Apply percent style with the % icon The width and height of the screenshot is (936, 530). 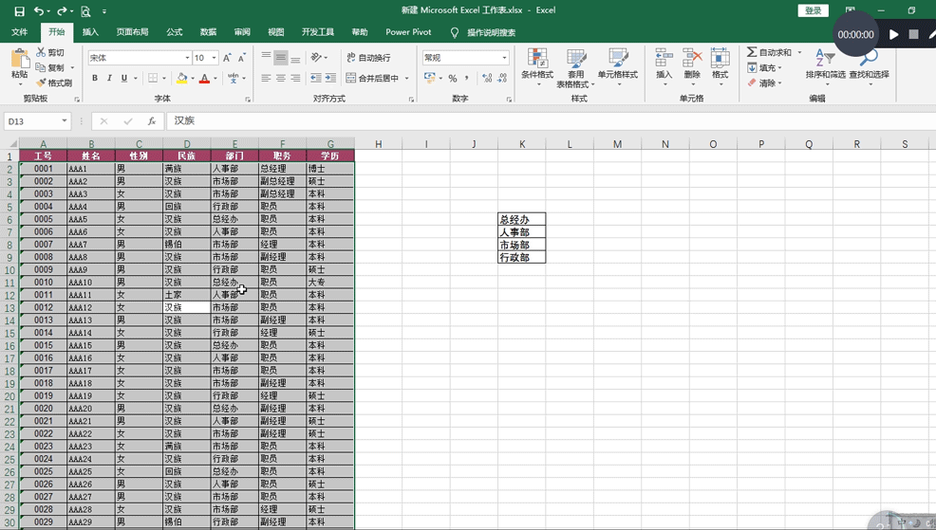[x=453, y=78]
